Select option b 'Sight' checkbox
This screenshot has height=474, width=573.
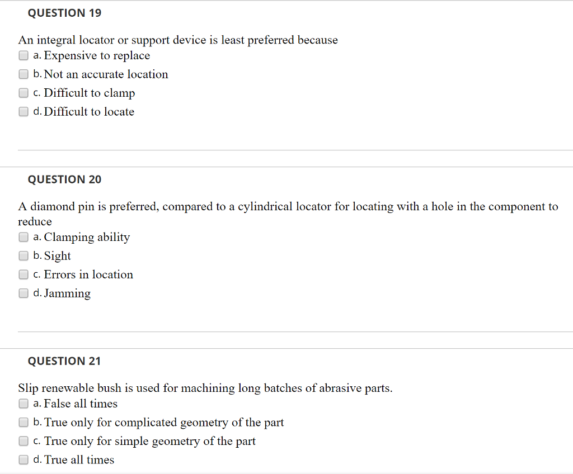23,255
